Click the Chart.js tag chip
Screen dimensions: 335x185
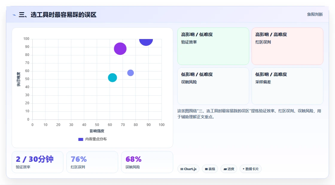(188, 169)
